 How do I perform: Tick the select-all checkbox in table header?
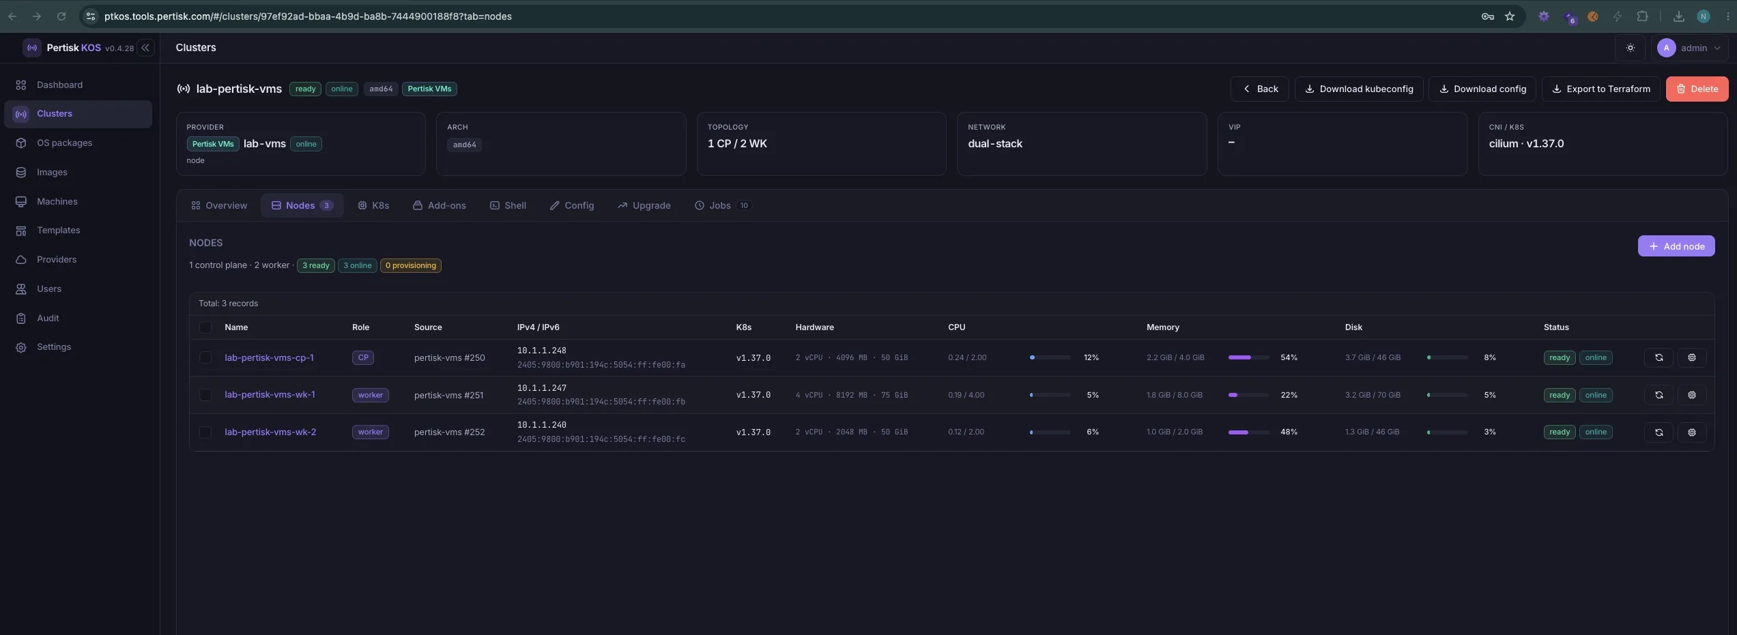click(x=205, y=327)
